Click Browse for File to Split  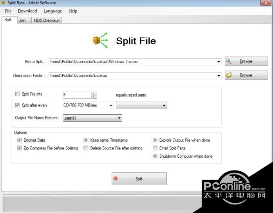246,61
